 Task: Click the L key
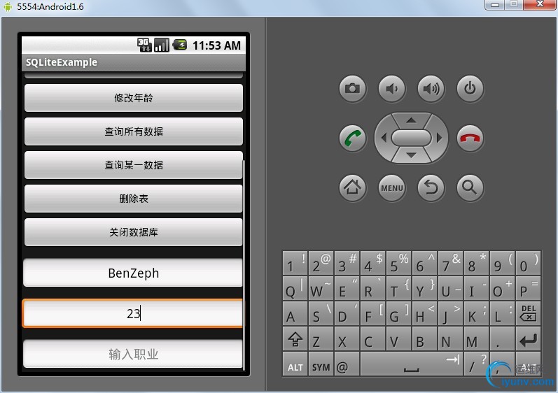(502, 313)
